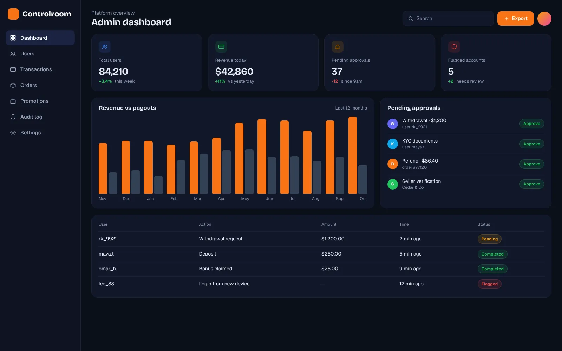Click the Dashboard grid icon in sidebar

[x=13, y=38]
